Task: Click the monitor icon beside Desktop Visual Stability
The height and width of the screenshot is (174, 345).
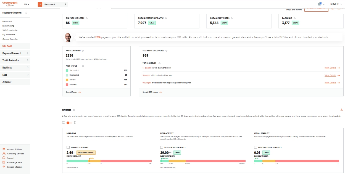Action: (x=256, y=147)
